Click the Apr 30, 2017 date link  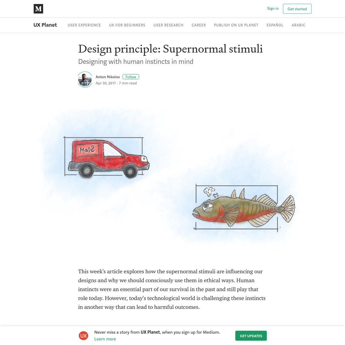[x=106, y=83]
